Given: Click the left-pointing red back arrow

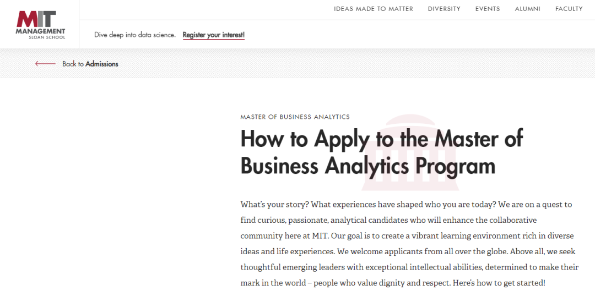Looking at the screenshot, I should click(46, 64).
